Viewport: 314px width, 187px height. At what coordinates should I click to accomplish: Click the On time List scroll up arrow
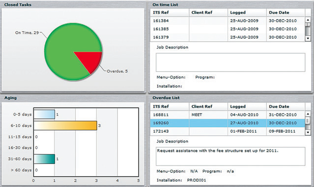pyautogui.click(x=308, y=20)
